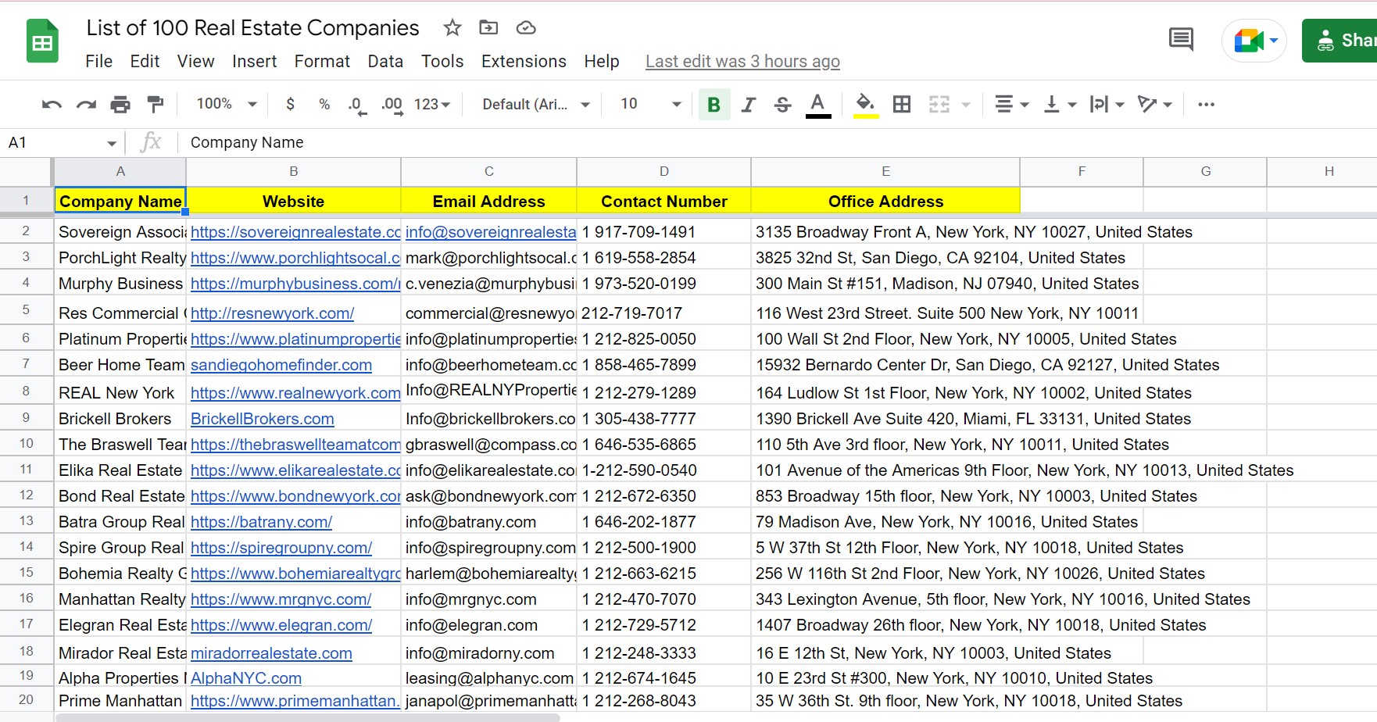Open font size dropdown
1377x722 pixels.
(651, 104)
